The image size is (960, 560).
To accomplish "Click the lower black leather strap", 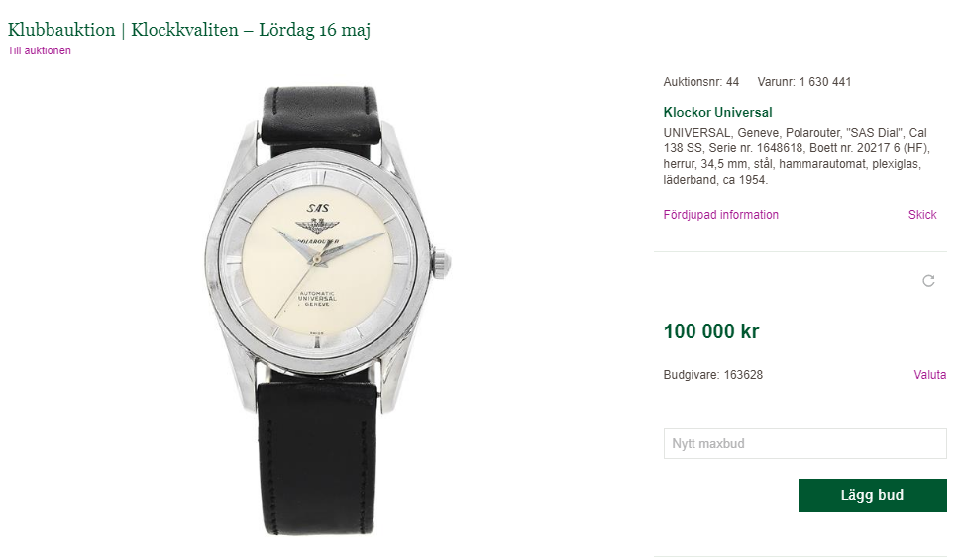I will [x=322, y=455].
